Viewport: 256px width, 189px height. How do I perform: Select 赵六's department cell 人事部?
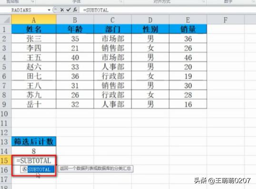click(113, 67)
